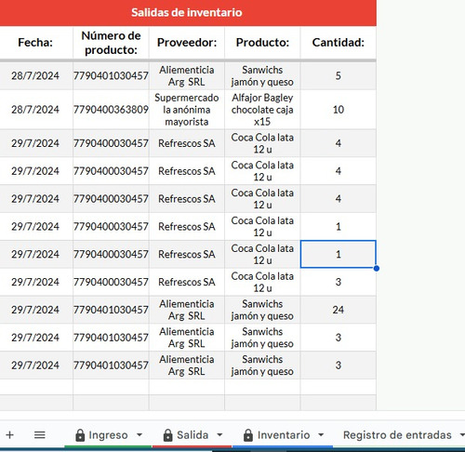
Task: Select the Fecha: header cell
Action: 35,43
